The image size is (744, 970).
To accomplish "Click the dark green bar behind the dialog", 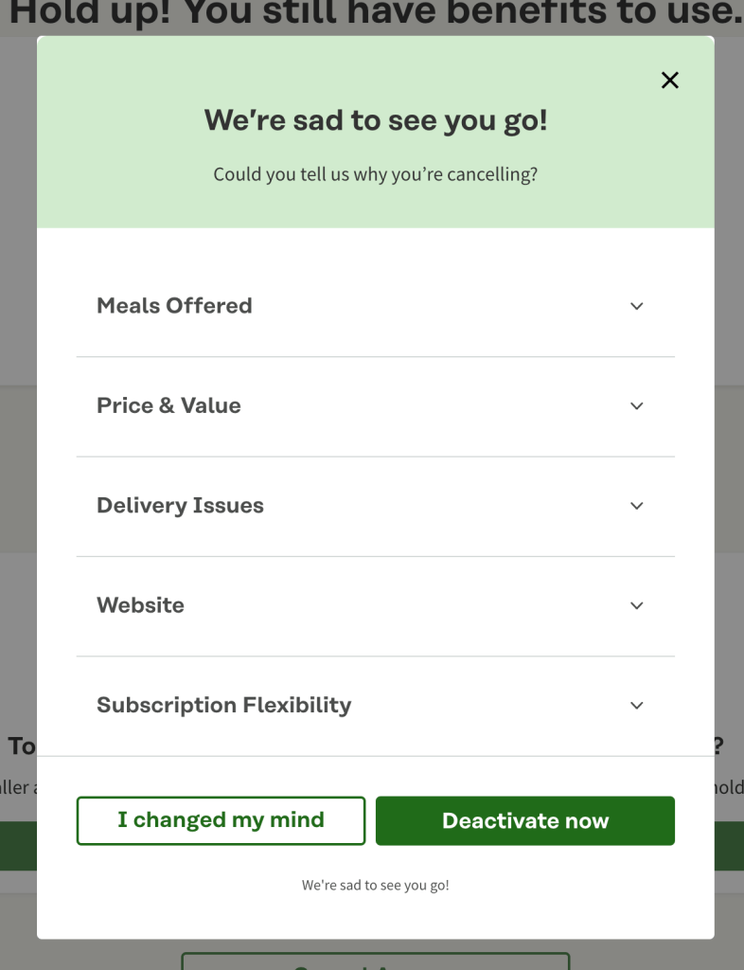I will [x=19, y=846].
